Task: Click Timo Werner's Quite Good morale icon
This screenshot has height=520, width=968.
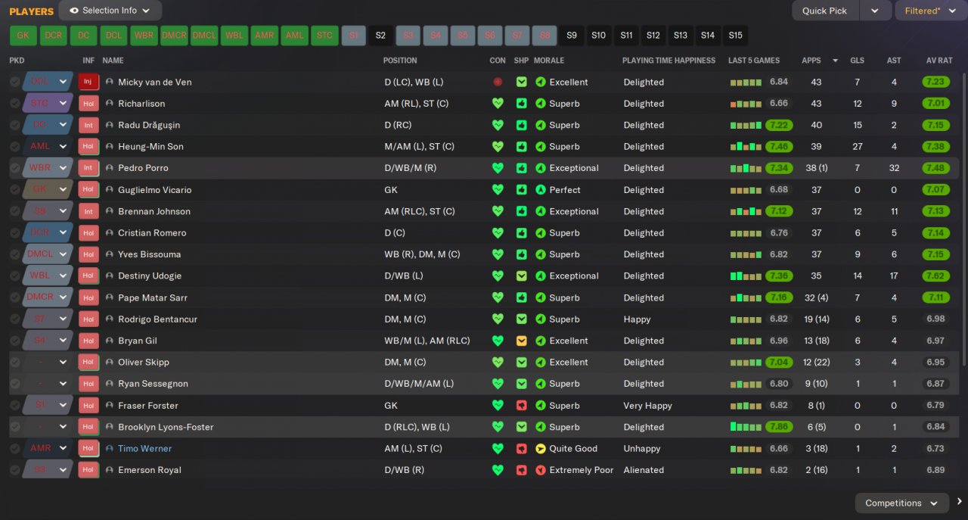Action: click(x=540, y=449)
